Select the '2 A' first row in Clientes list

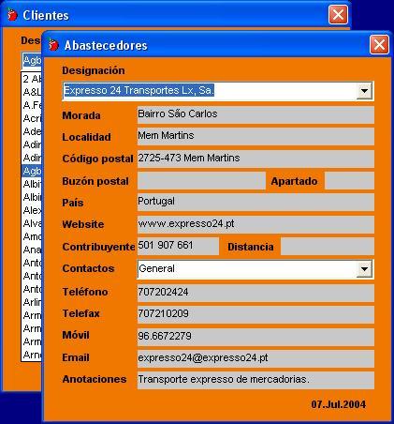point(32,79)
